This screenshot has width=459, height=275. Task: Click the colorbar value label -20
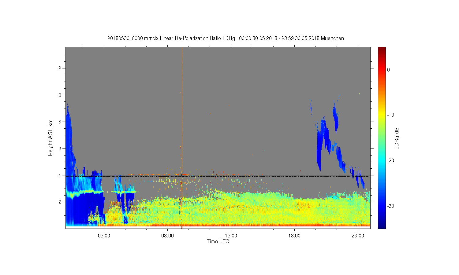390,161
